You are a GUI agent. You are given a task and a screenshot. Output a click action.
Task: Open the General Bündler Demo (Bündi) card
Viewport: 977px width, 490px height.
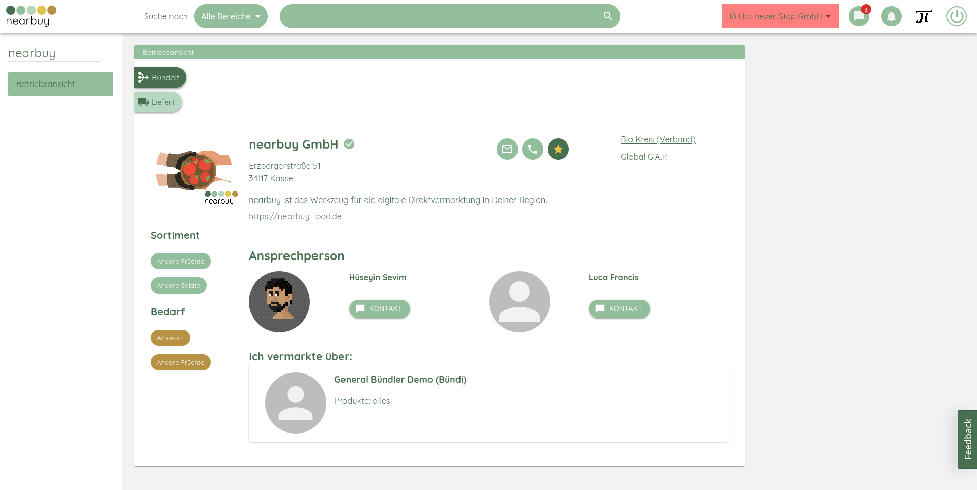click(x=489, y=403)
